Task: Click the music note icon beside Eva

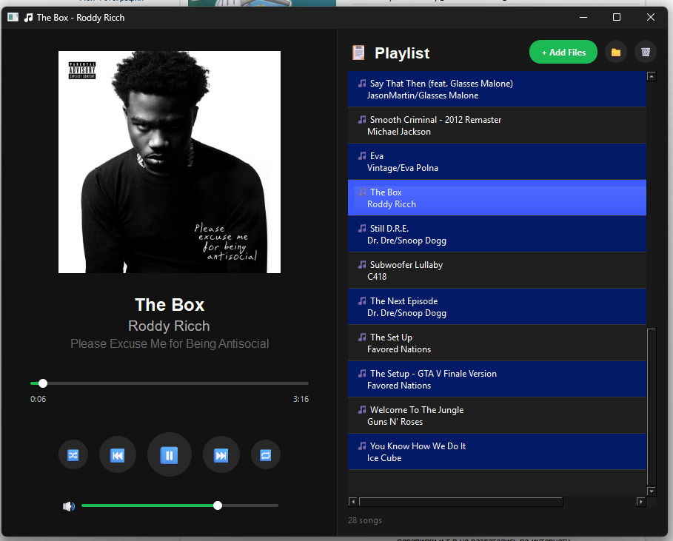Action: pos(362,155)
